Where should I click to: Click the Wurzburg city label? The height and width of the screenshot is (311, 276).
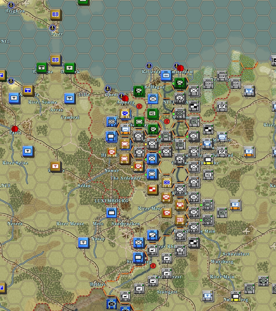pos(222,262)
